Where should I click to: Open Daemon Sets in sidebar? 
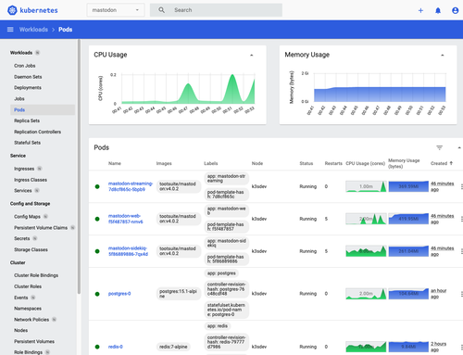28,77
